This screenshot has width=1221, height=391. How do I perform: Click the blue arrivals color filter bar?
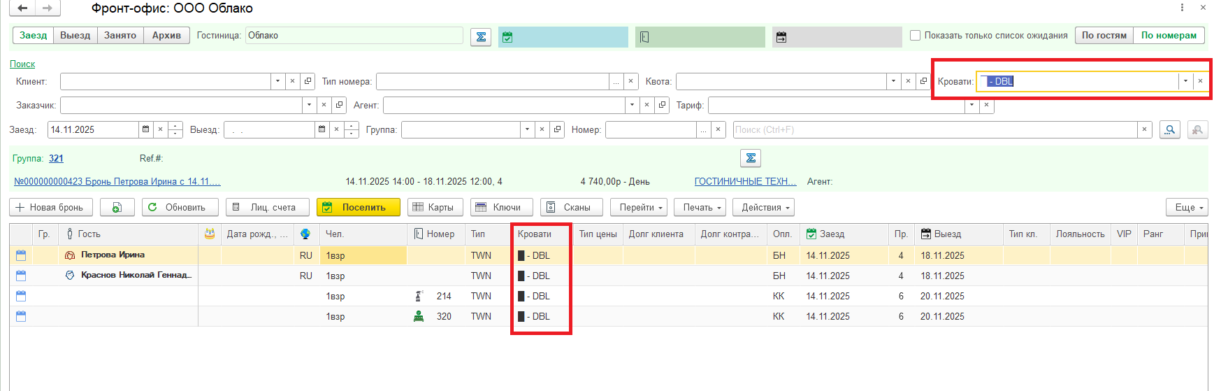(563, 37)
